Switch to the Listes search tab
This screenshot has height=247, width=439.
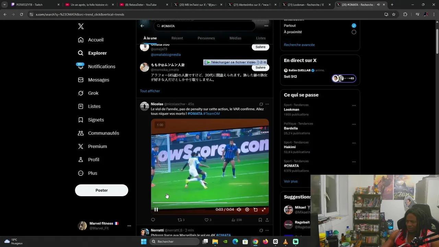(x=261, y=38)
